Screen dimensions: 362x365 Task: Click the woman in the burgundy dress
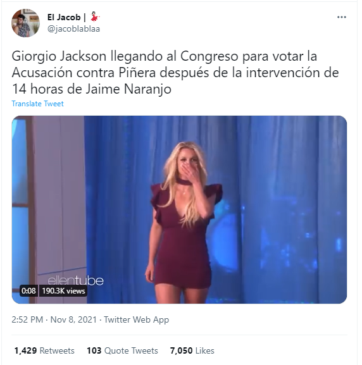point(184,222)
